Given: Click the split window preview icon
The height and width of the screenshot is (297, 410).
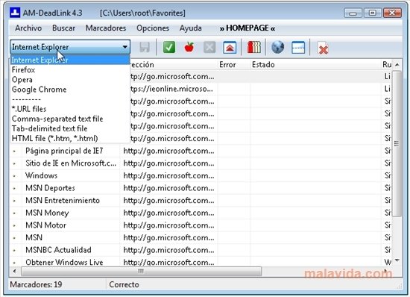Looking at the screenshot, I should 298,47.
